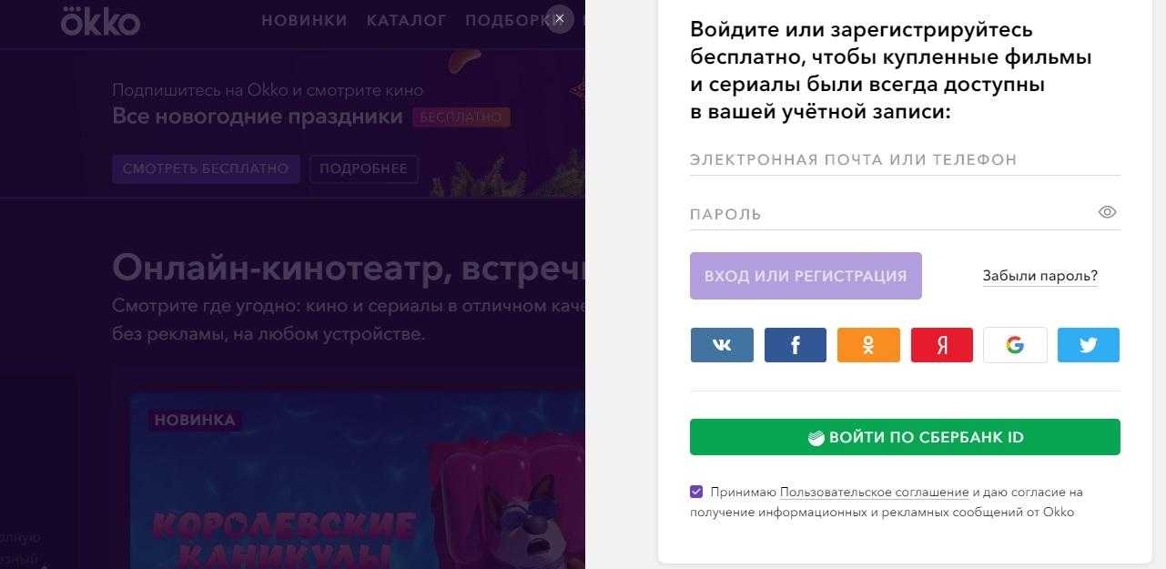The width and height of the screenshot is (1166, 569).
Task: Sign in with the Yandex icon
Action: tap(942, 345)
